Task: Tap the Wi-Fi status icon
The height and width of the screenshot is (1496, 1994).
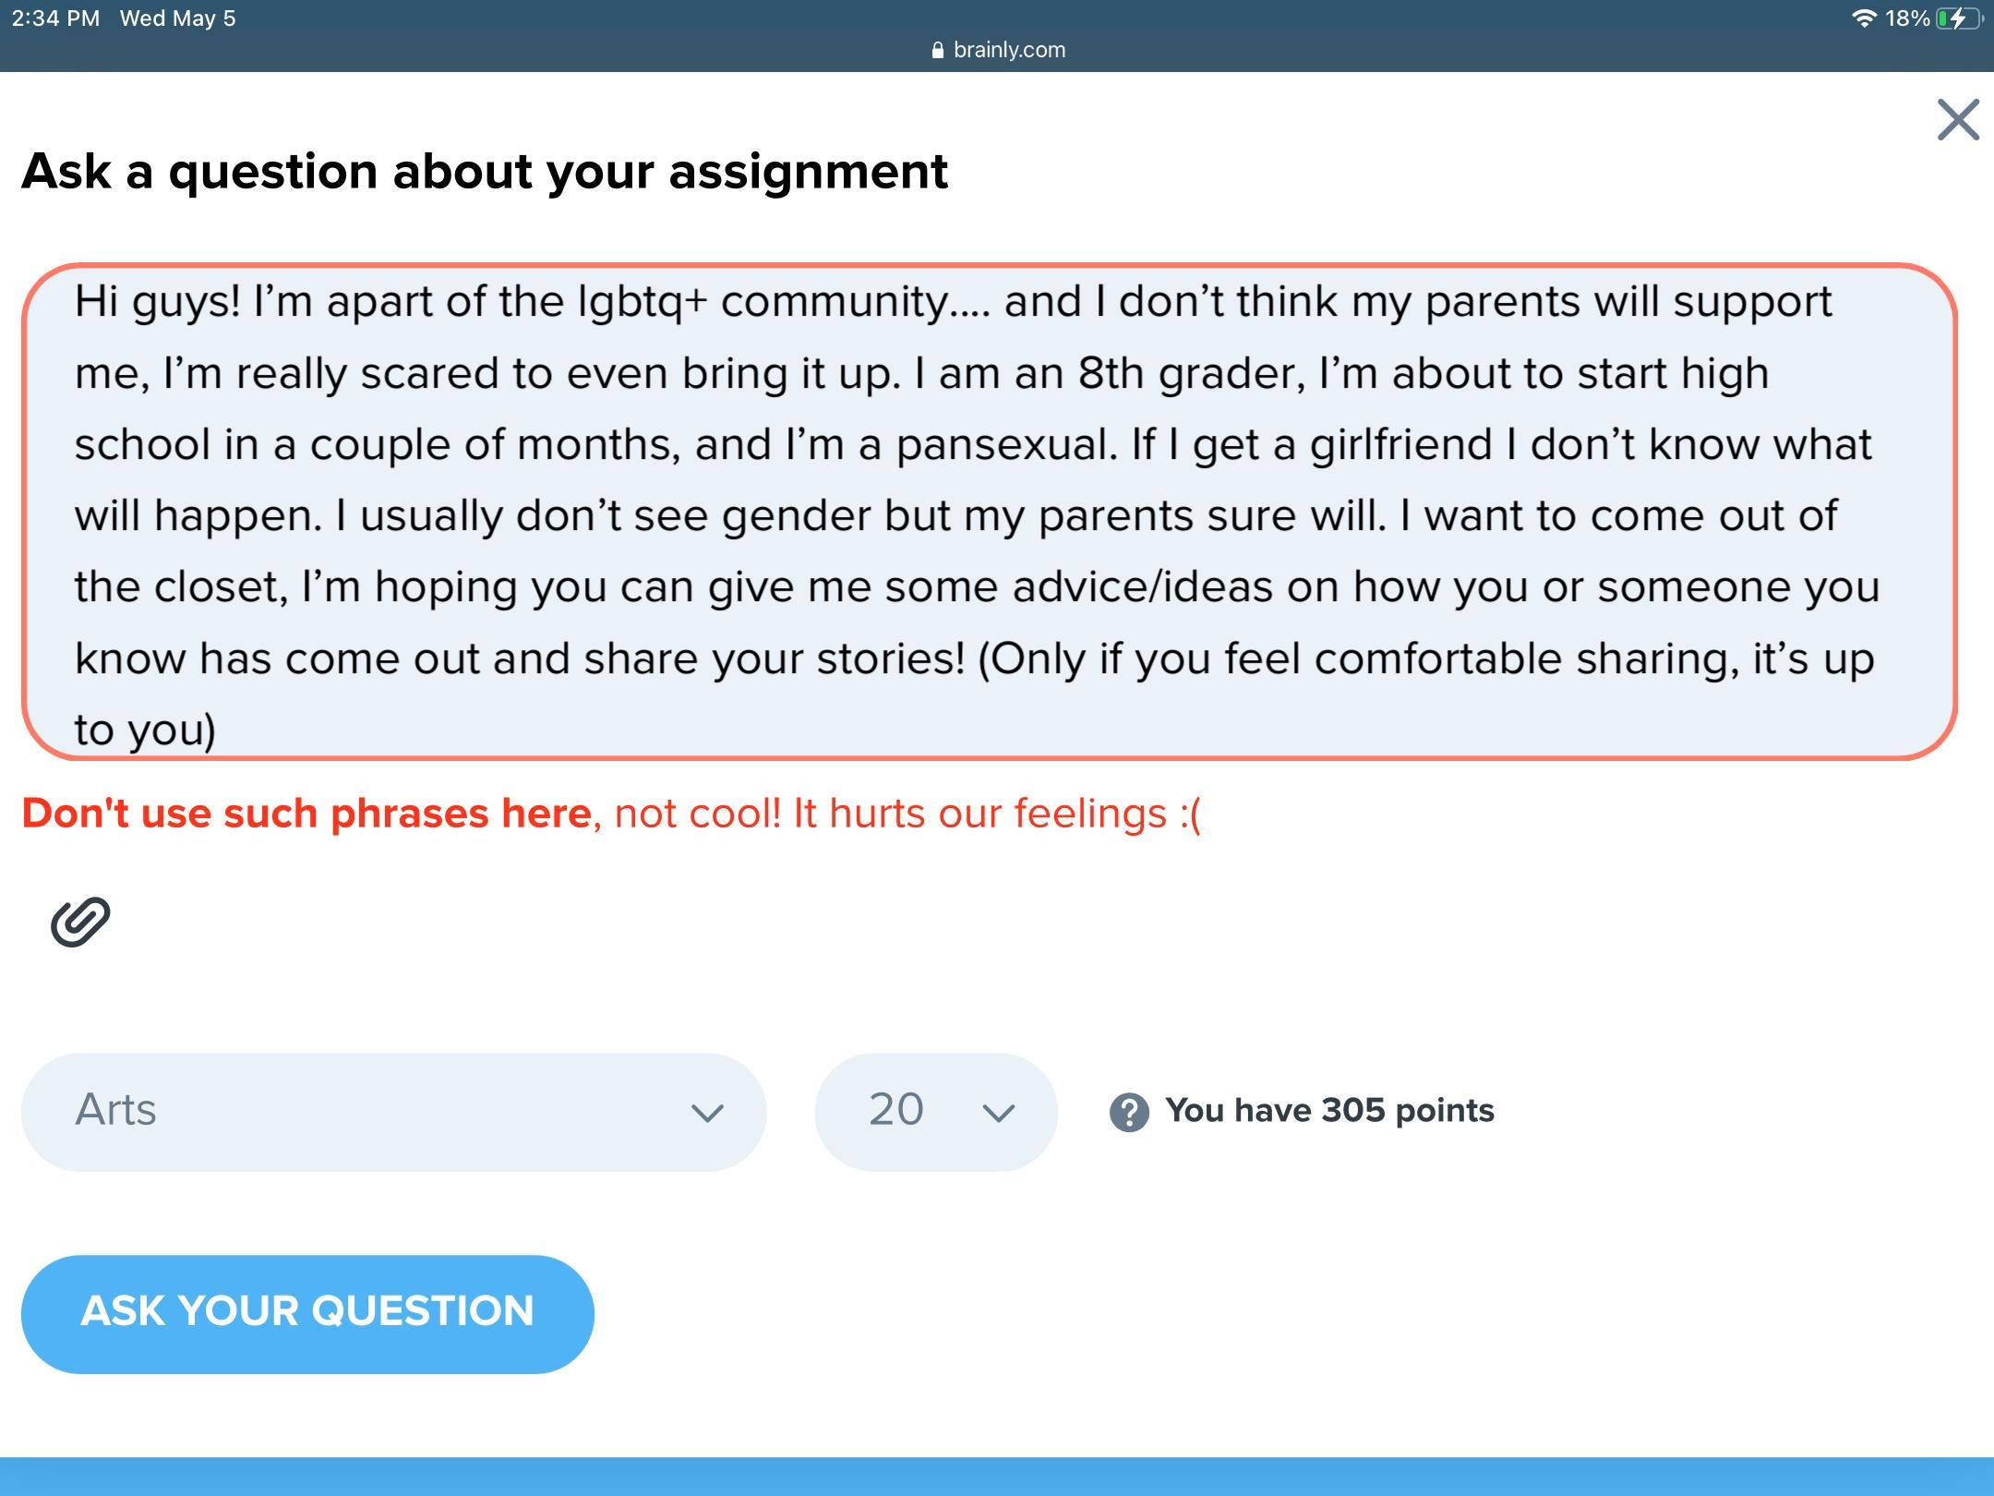Action: 1864,18
